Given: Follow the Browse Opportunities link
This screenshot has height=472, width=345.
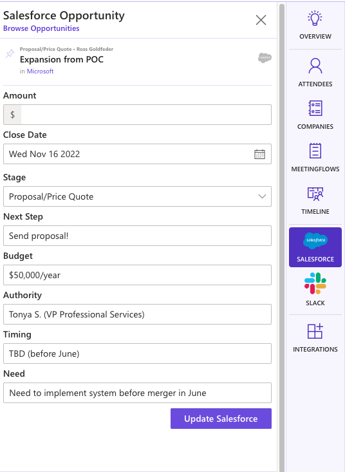Looking at the screenshot, I should pyautogui.click(x=41, y=28).
